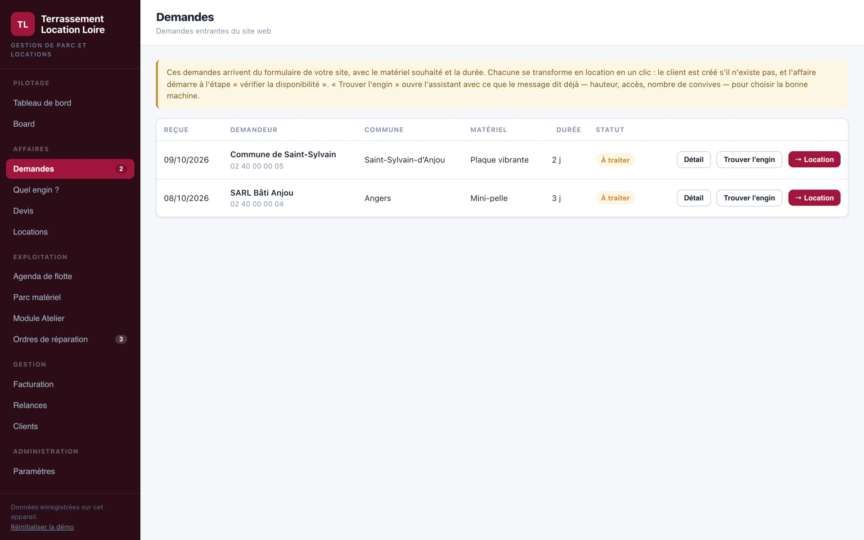Click phone number 02 40 00 00 04
Viewport: 864px width, 540px height.
257,204
